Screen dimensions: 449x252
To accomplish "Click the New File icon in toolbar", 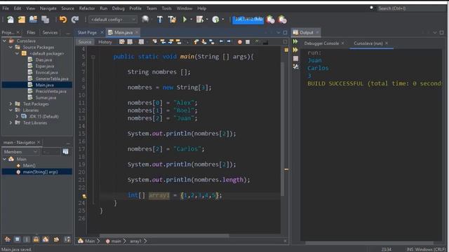I will pyautogui.click(x=11, y=20).
